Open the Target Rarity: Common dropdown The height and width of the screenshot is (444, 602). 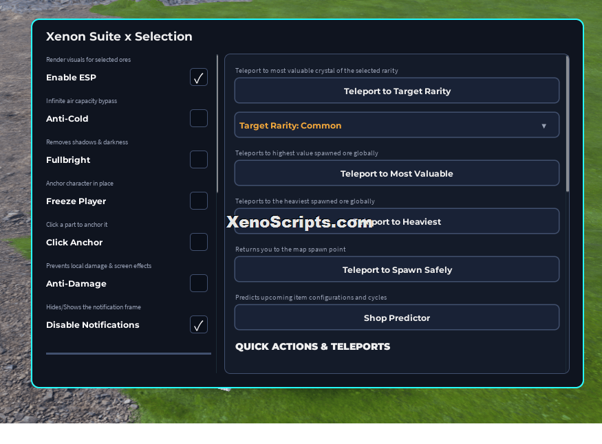coord(396,125)
